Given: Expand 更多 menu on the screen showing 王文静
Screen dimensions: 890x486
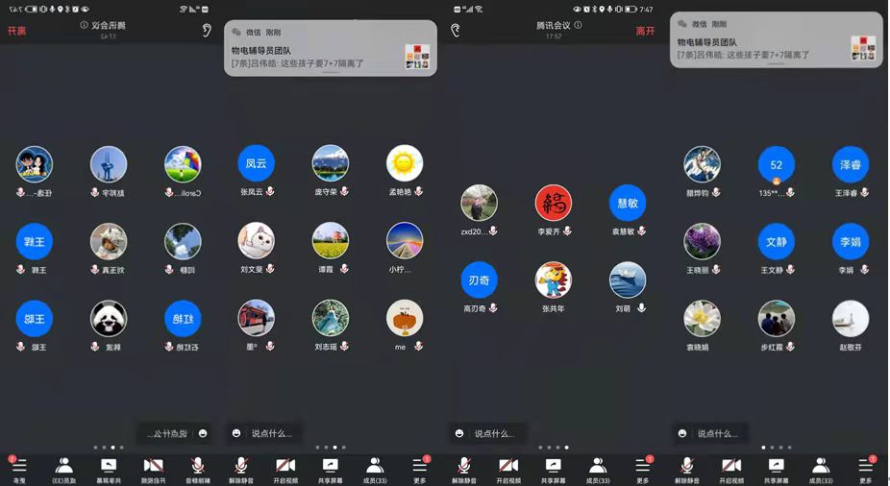Looking at the screenshot, I should (866, 469).
